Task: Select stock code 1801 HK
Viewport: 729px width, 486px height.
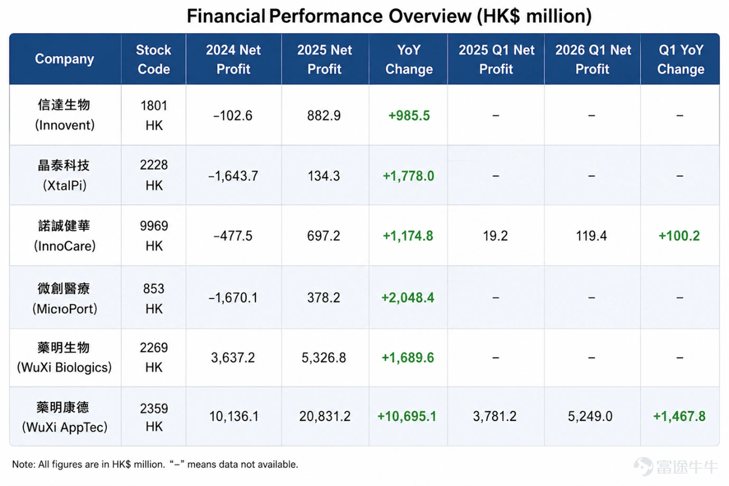Action: [x=154, y=115]
